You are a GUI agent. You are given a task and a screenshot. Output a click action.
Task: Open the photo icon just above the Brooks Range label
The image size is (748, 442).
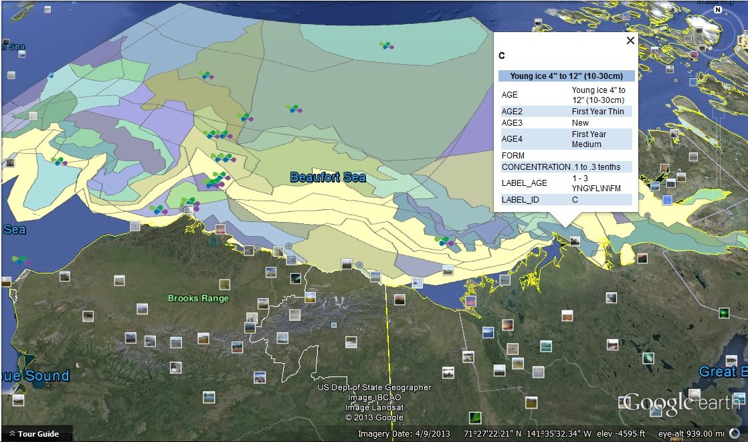tap(224, 285)
